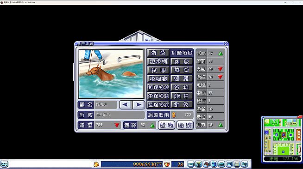Select the 游泳 swimming training
Screen dimensions: 303x169
pyautogui.click(x=158, y=53)
